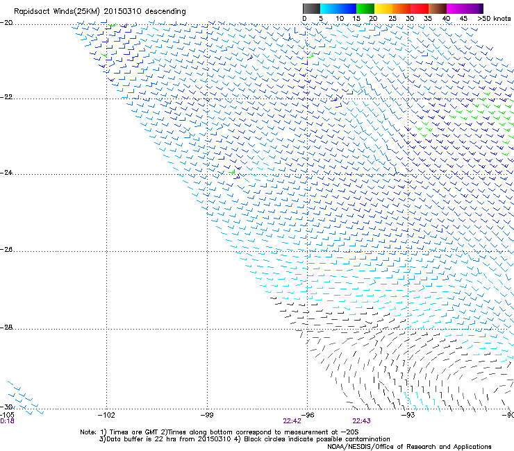Click the '-99' longitude axis label

(x=207, y=416)
